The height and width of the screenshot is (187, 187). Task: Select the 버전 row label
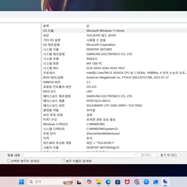point(46,35)
